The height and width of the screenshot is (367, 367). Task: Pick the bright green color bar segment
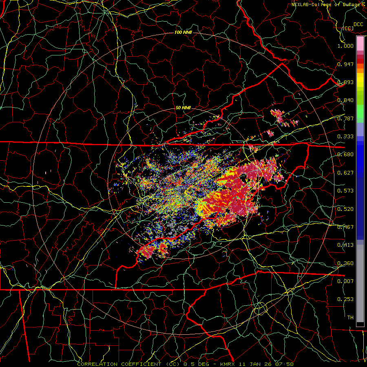point(360,111)
